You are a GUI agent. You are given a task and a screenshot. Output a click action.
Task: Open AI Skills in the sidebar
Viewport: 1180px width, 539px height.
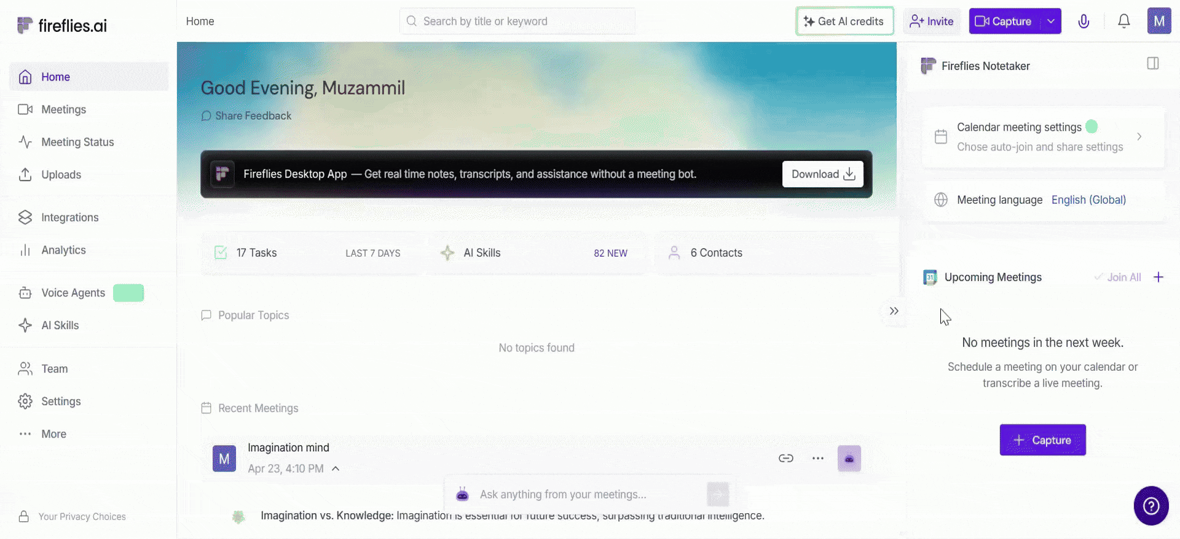tap(89, 325)
